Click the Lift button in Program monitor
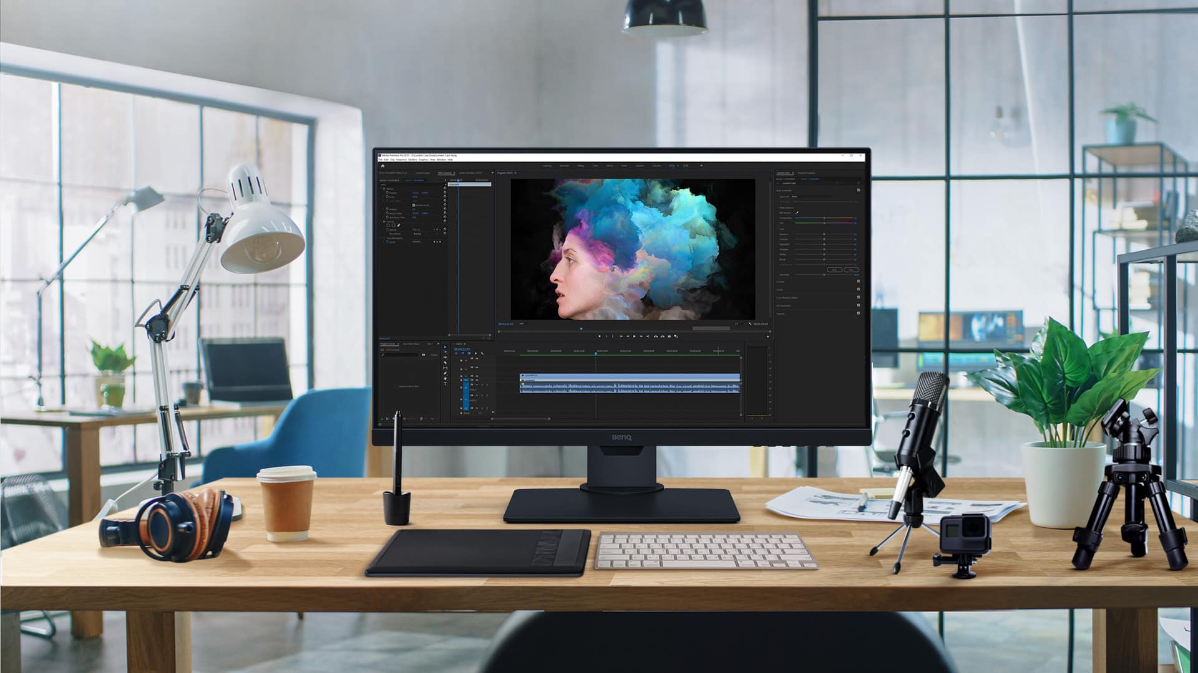 pos(656,336)
